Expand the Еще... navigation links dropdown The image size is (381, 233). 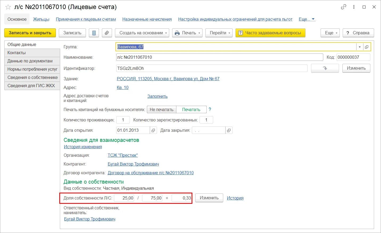(307, 19)
